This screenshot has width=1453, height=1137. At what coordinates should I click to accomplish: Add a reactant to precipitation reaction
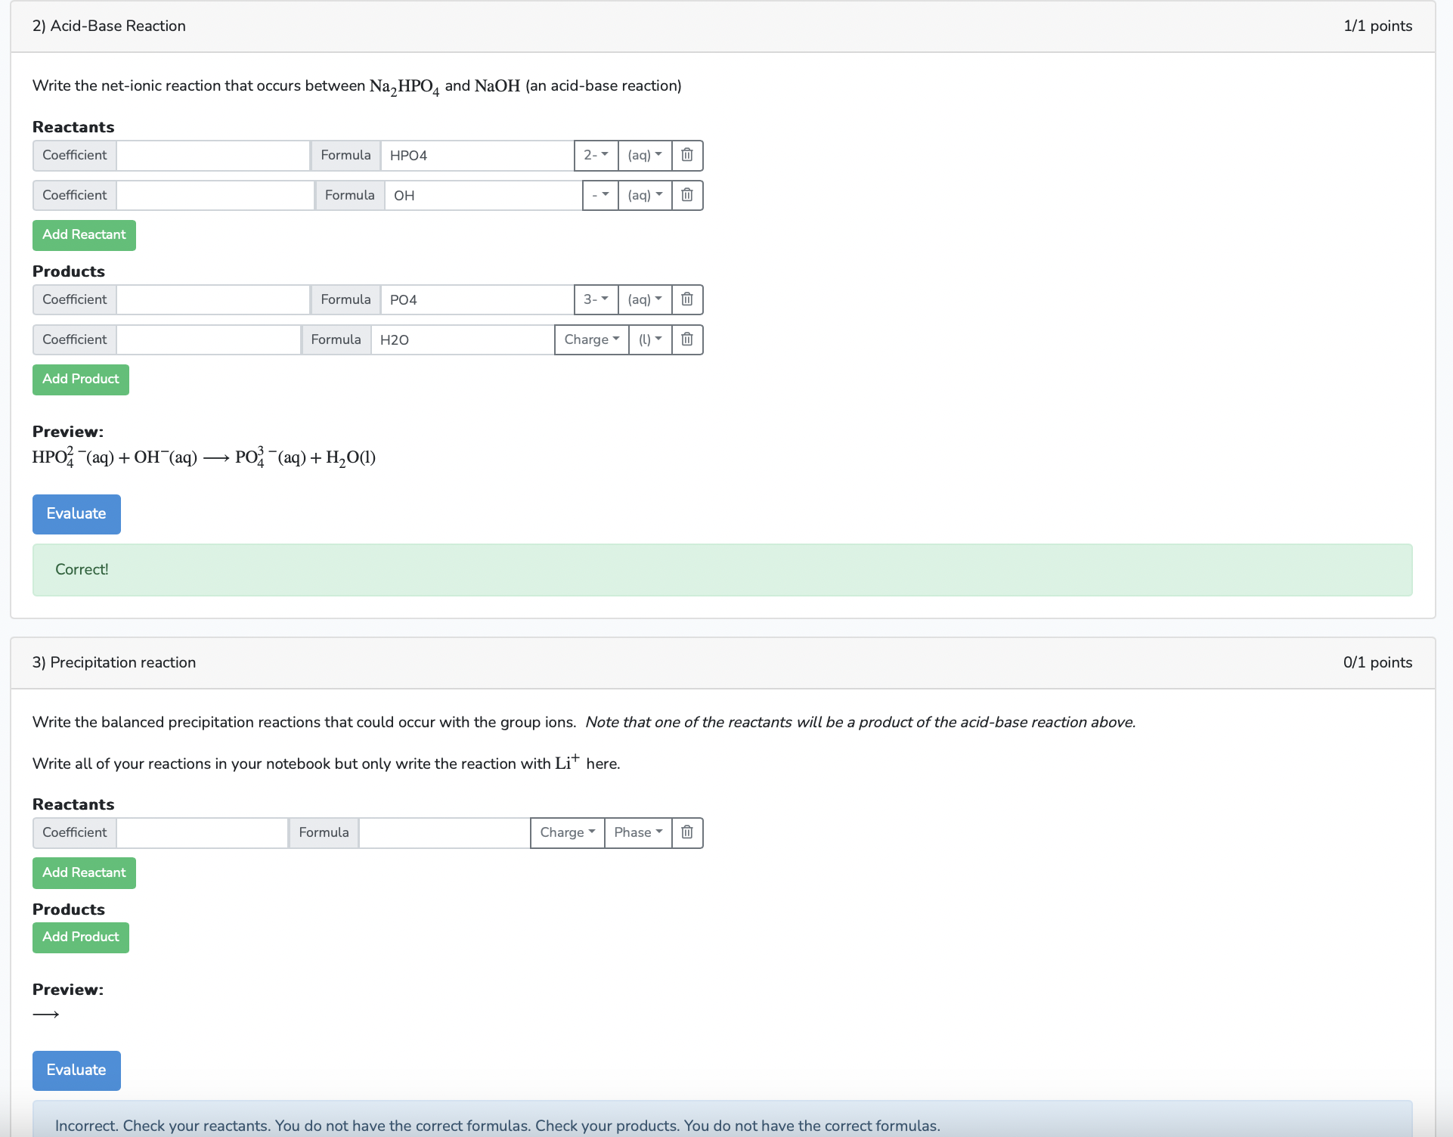coord(84,872)
